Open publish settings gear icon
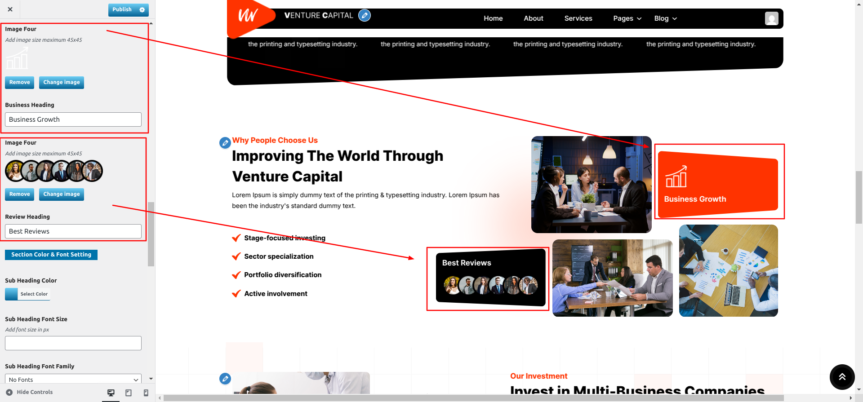The height and width of the screenshot is (402, 863). 142,9
